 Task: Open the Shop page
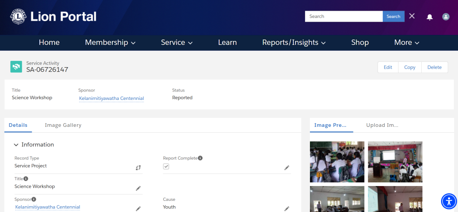pos(360,43)
